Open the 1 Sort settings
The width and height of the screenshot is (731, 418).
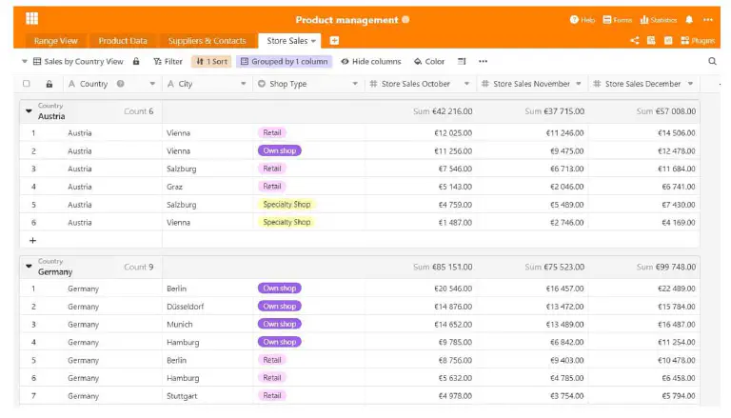(211, 62)
